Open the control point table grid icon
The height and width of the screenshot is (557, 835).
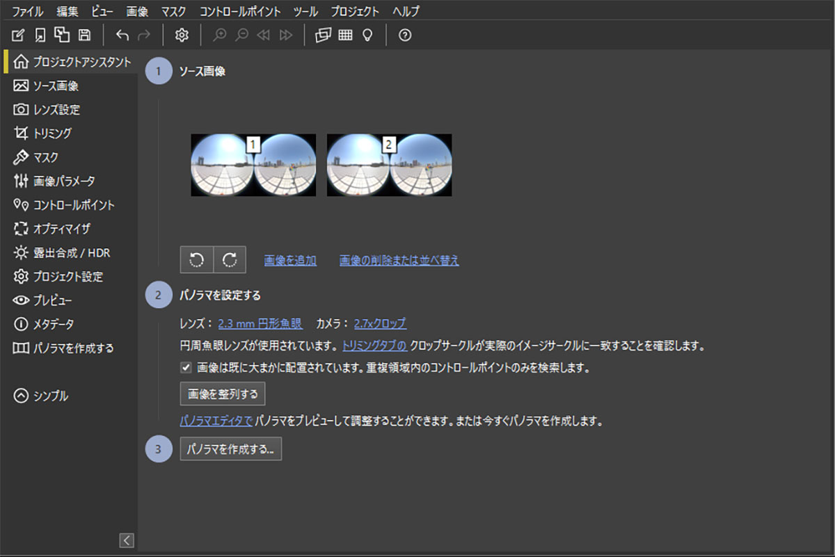345,35
